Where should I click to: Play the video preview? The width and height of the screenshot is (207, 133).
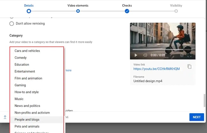136,55
